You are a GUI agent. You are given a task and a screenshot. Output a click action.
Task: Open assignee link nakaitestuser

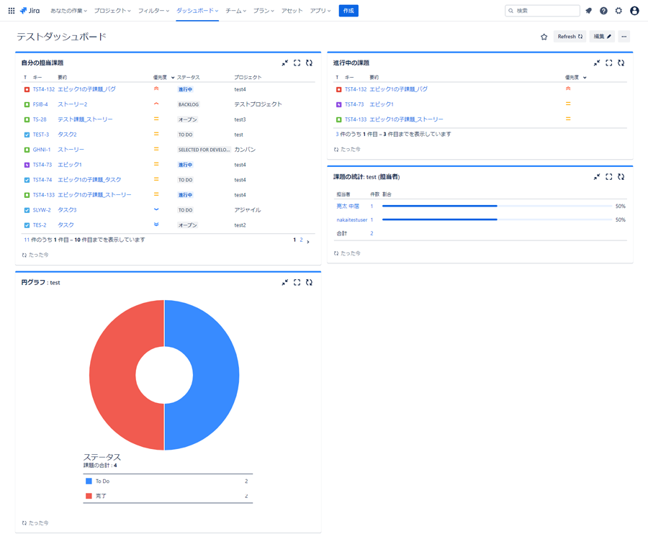(x=351, y=219)
